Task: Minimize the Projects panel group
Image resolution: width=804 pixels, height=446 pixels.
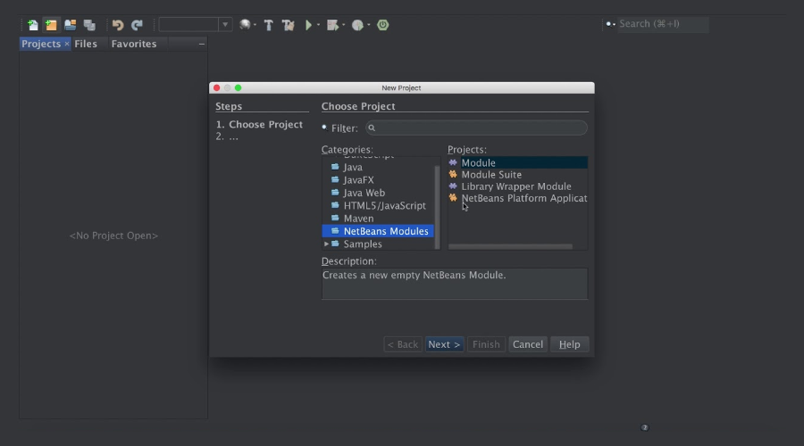Action: click(x=202, y=44)
